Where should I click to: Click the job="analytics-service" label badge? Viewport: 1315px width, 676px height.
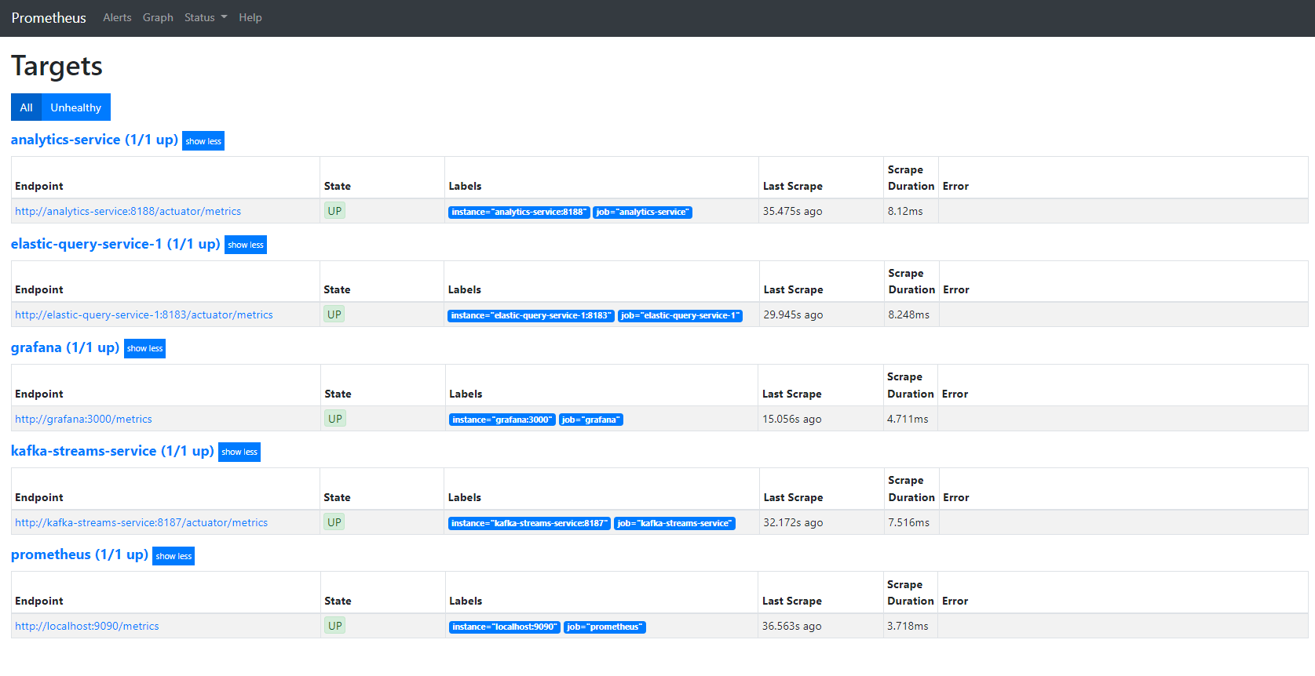coord(642,212)
